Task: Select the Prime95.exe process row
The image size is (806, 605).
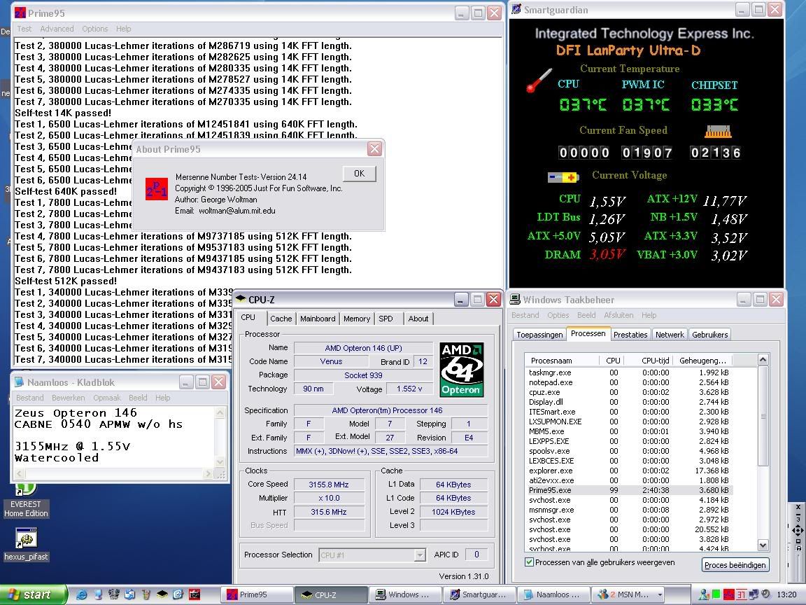Action: tap(629, 490)
